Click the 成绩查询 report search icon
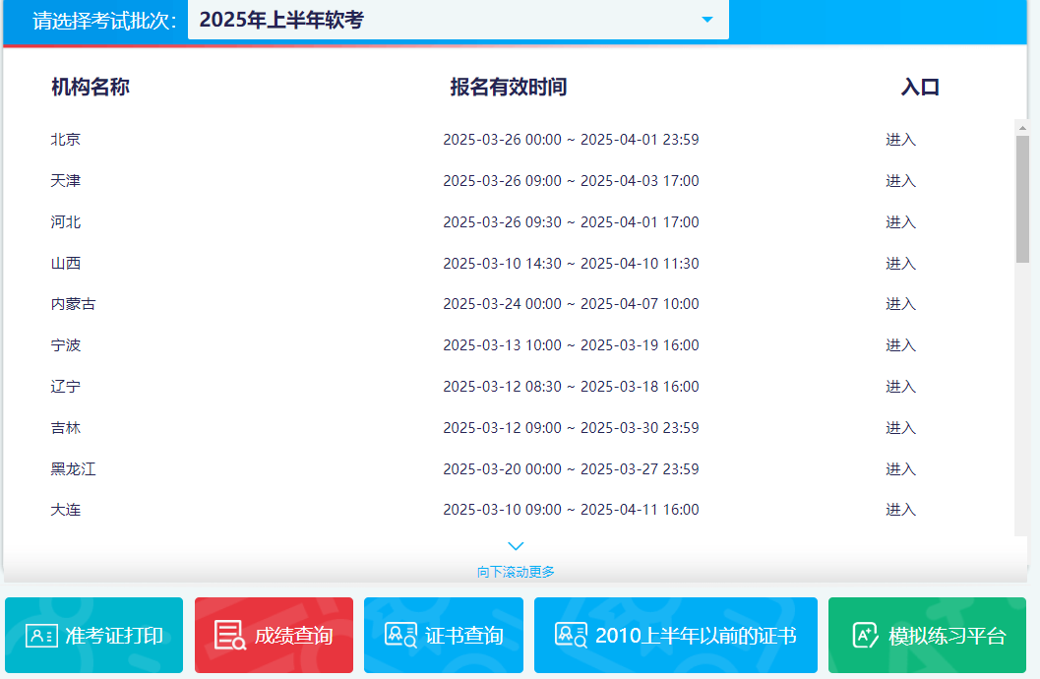 230,636
